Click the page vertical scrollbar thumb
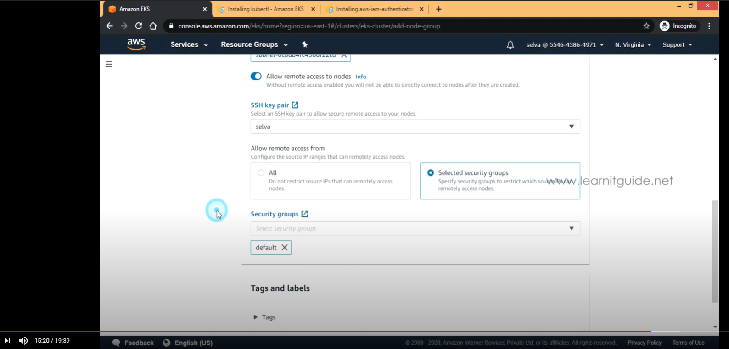 tap(715, 251)
